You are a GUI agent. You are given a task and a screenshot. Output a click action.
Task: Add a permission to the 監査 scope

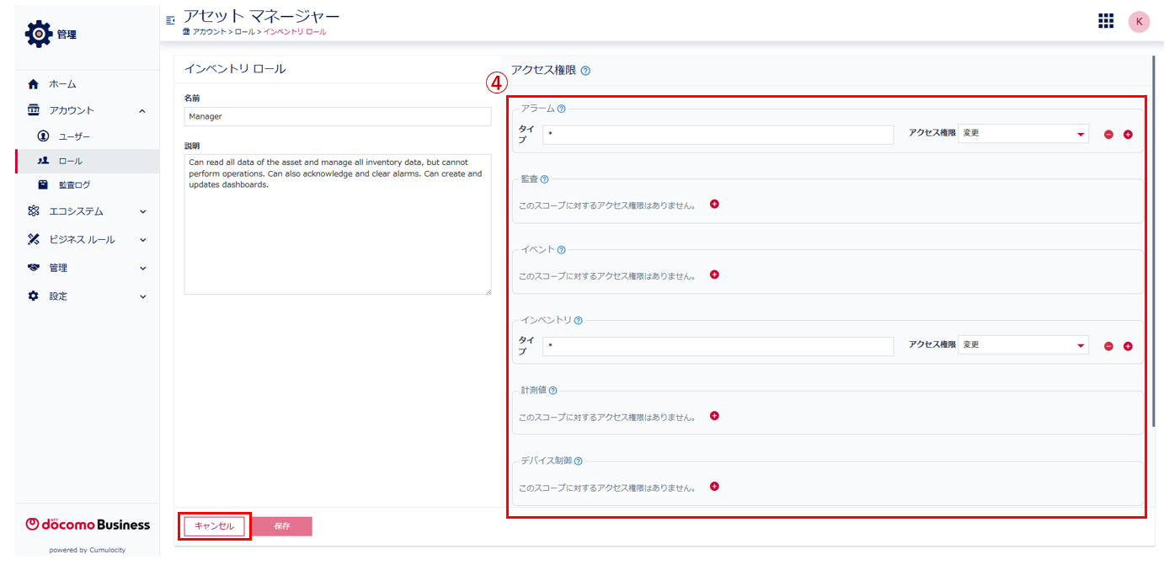(714, 204)
